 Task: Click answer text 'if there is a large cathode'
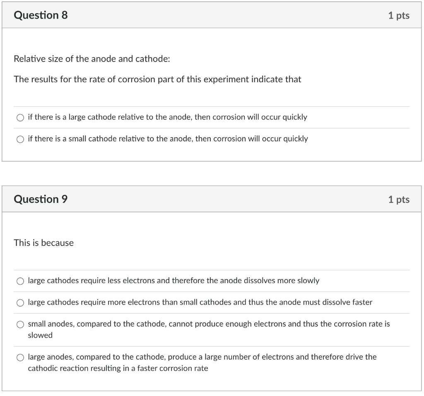167,117
